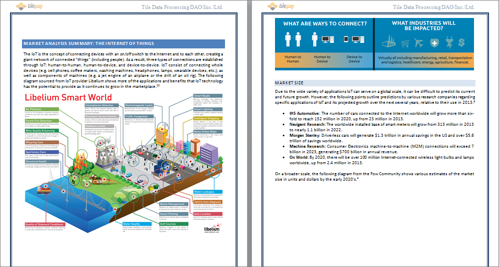499x267 pixels.
Task: Click the paragraph starting 'On a broader scale'
Action: pos(374,177)
